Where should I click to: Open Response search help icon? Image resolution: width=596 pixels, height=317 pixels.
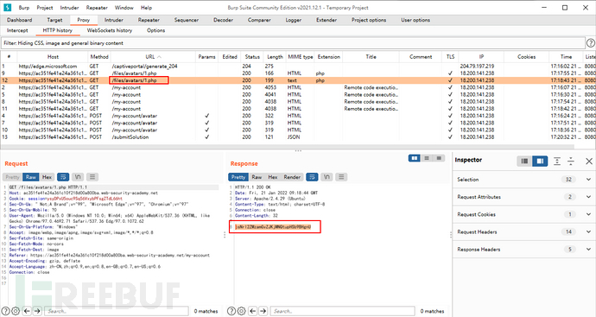[x=231, y=311]
